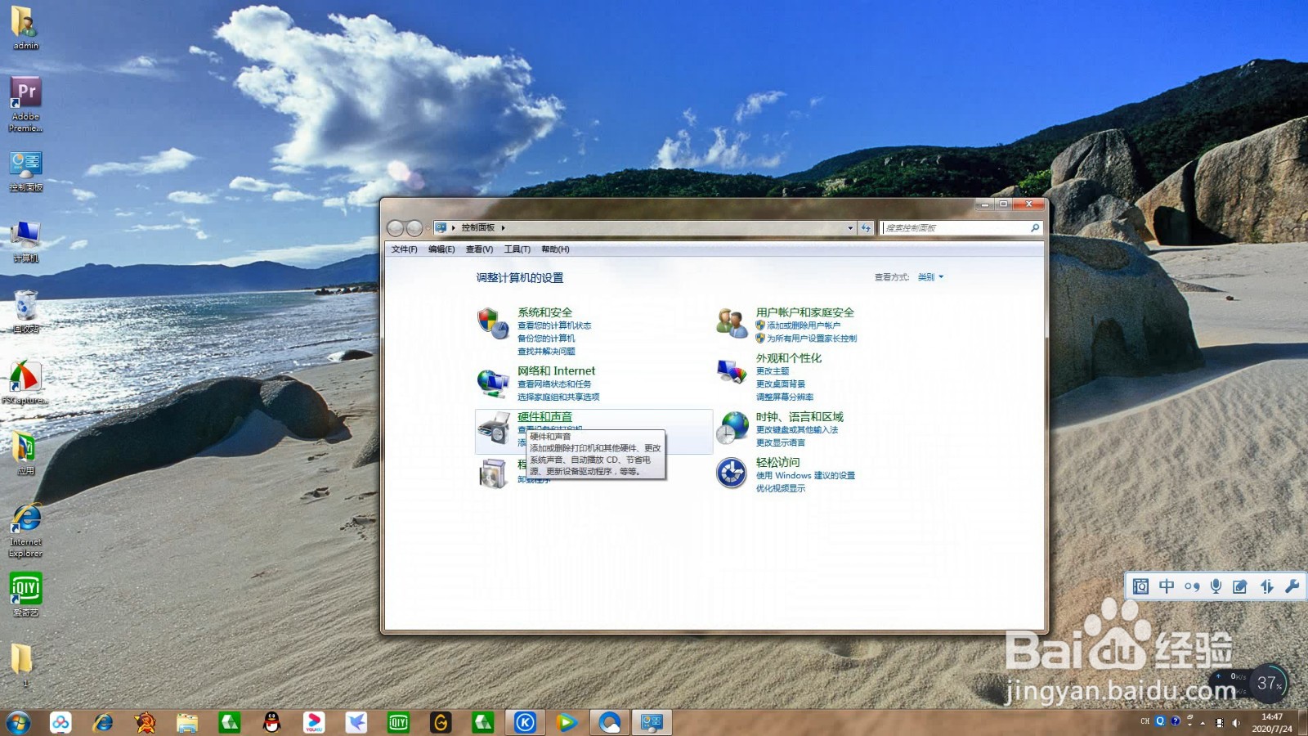Viewport: 1308px width, 736px height.
Task: Click the refresh button beside the address bar
Action: pyautogui.click(x=866, y=228)
